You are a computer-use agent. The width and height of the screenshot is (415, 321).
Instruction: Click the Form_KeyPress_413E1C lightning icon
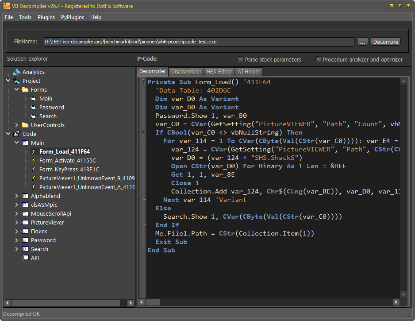coord(34,169)
